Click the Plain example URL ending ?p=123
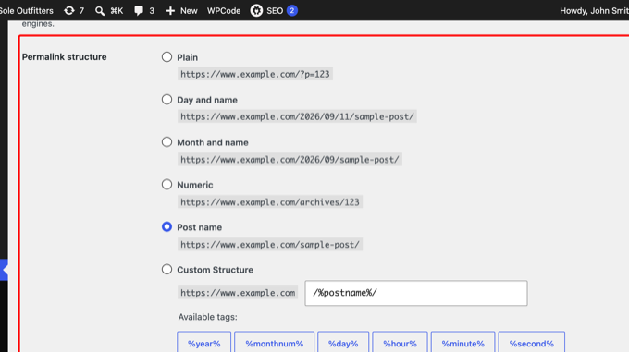The height and width of the screenshot is (352, 629). pos(255,74)
